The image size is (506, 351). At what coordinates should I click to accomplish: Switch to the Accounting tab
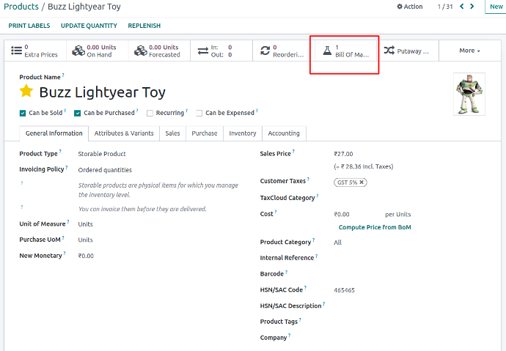click(x=284, y=133)
